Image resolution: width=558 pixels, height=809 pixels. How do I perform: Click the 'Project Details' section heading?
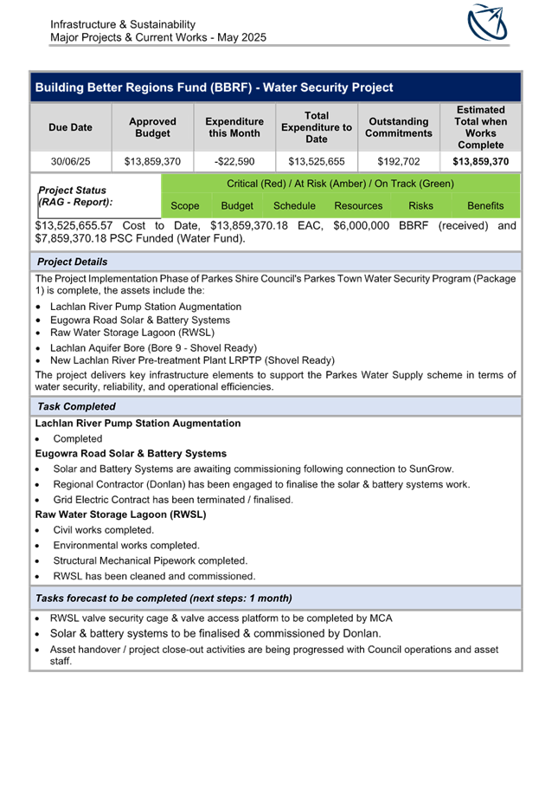coord(276,262)
